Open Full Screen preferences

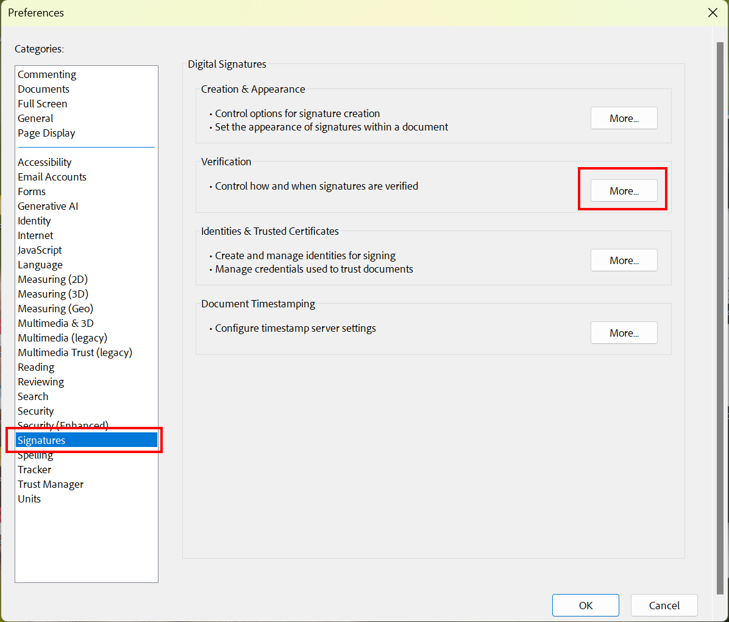pyautogui.click(x=42, y=103)
